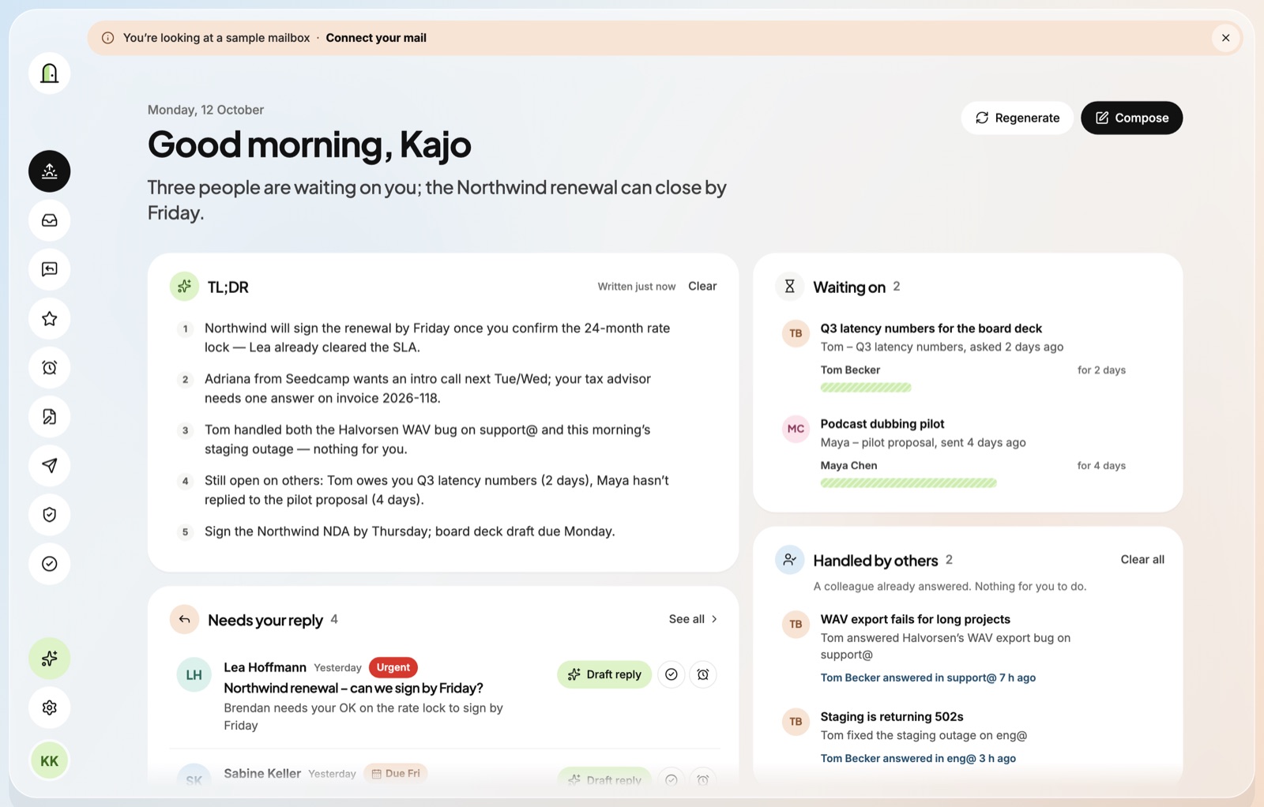Click TL;DR item about Northwind NDA
This screenshot has width=1264, height=807.
pyautogui.click(x=409, y=531)
